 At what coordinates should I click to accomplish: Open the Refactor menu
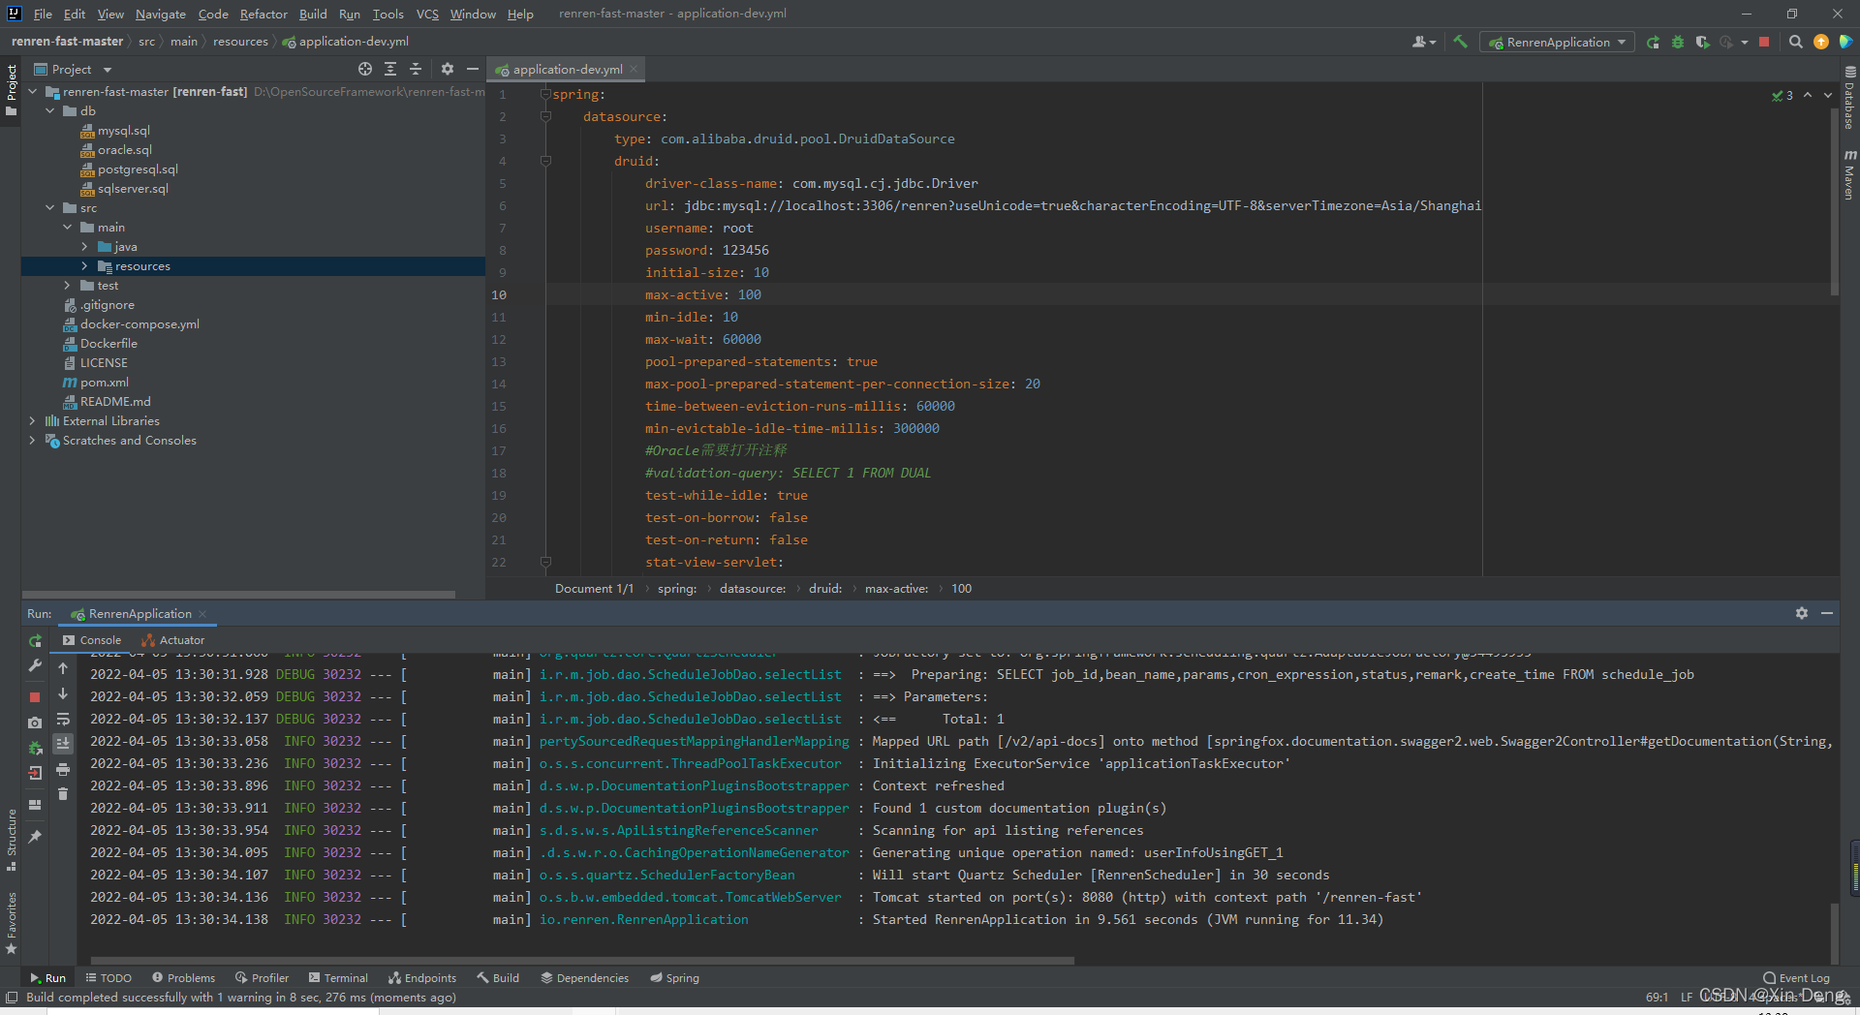click(x=263, y=14)
